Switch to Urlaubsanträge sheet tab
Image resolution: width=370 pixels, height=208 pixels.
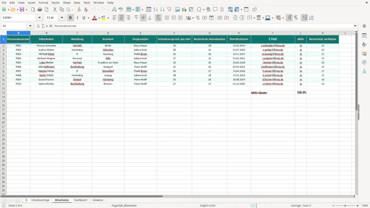point(40,200)
